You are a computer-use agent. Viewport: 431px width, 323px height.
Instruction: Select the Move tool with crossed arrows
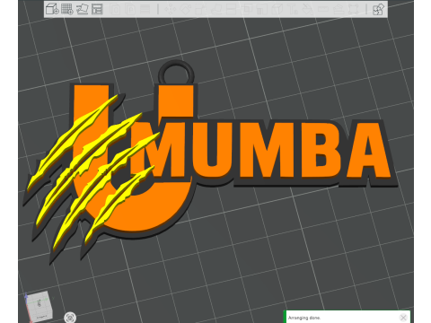click(x=171, y=9)
